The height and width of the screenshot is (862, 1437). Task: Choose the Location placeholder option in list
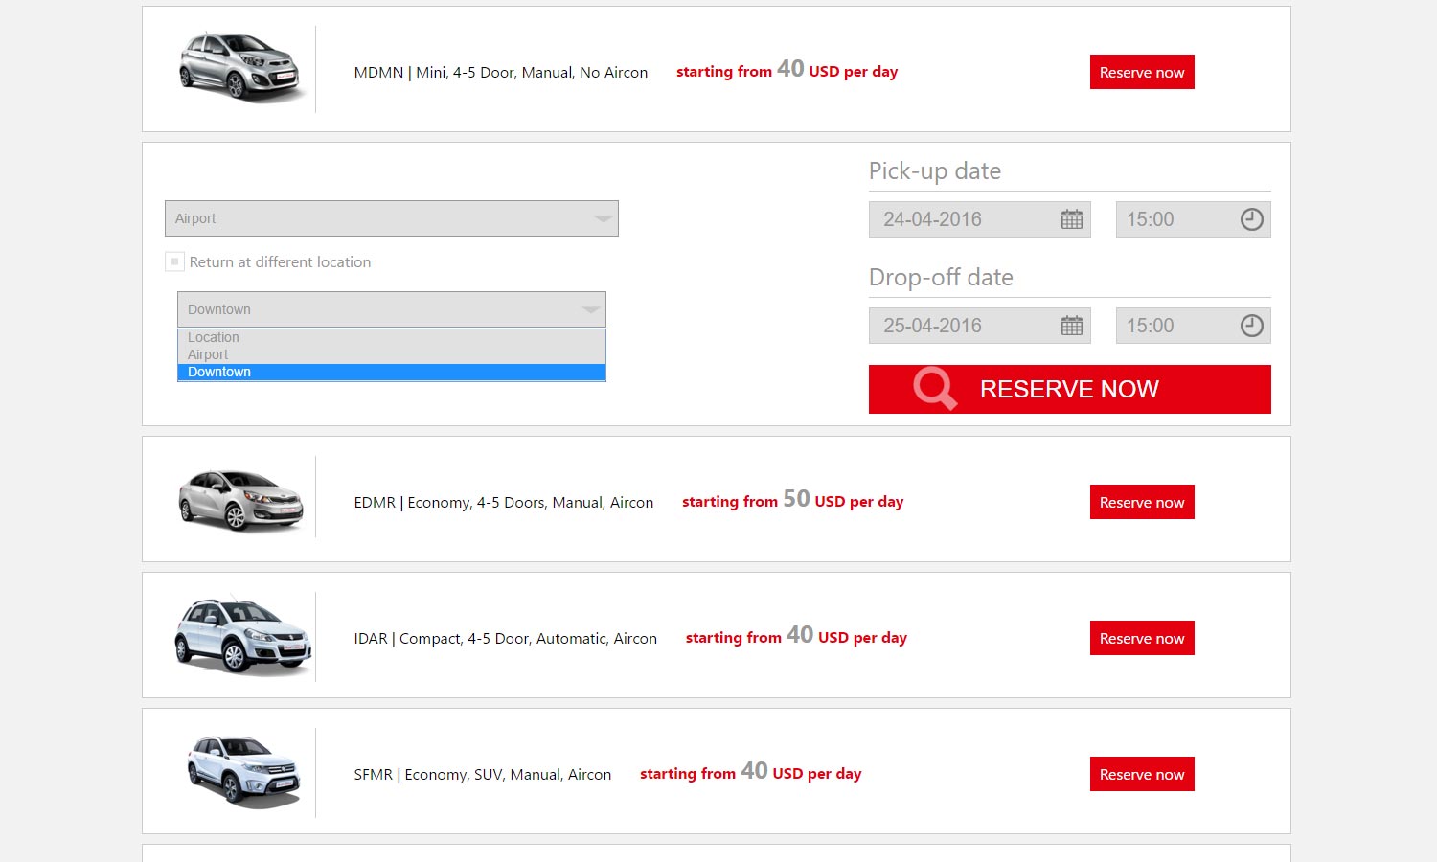click(214, 337)
